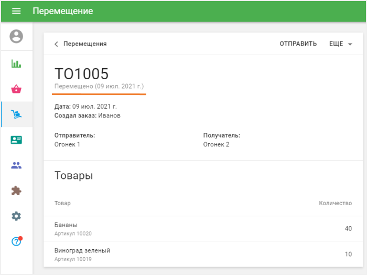The image size is (367, 275).
Task: Click the Создал заказ: Иванов line
Action: pos(88,115)
